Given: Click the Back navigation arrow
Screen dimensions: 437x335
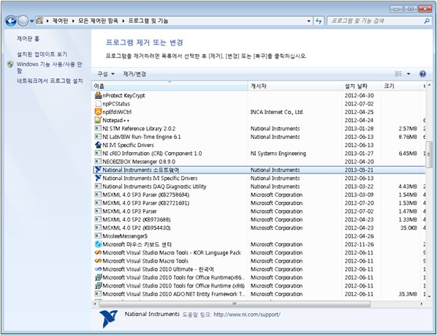Looking at the screenshot, I should [x=11, y=21].
